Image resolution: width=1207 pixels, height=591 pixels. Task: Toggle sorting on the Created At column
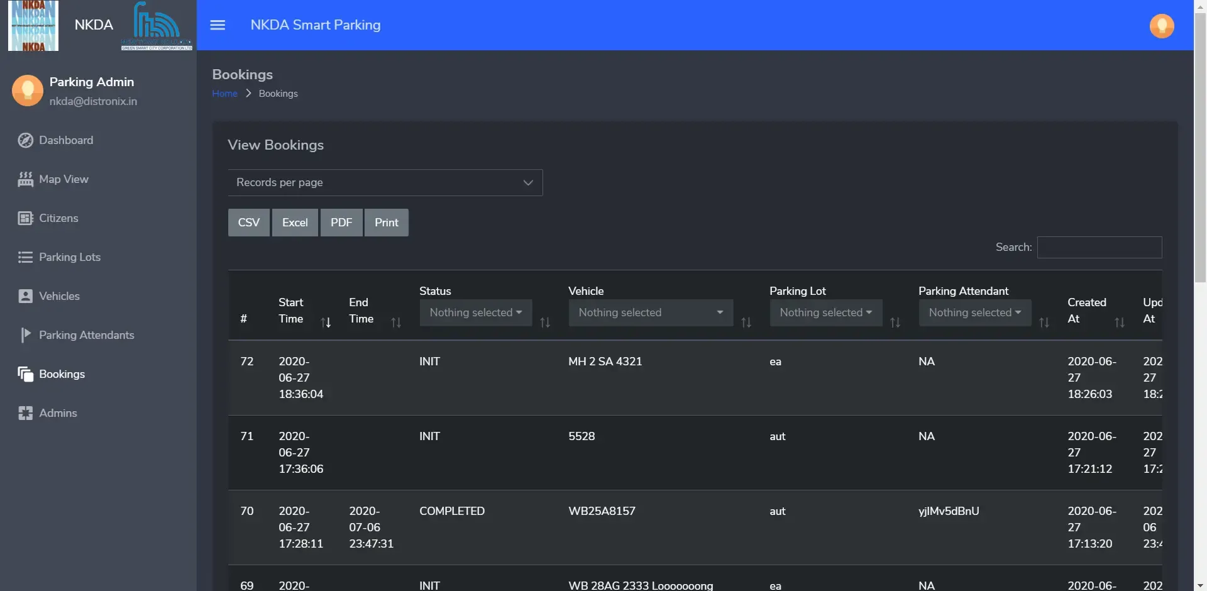(1120, 322)
